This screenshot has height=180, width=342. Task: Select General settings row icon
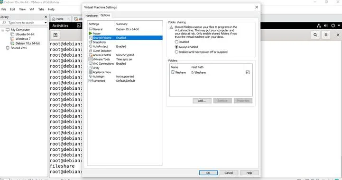pos(91,29)
